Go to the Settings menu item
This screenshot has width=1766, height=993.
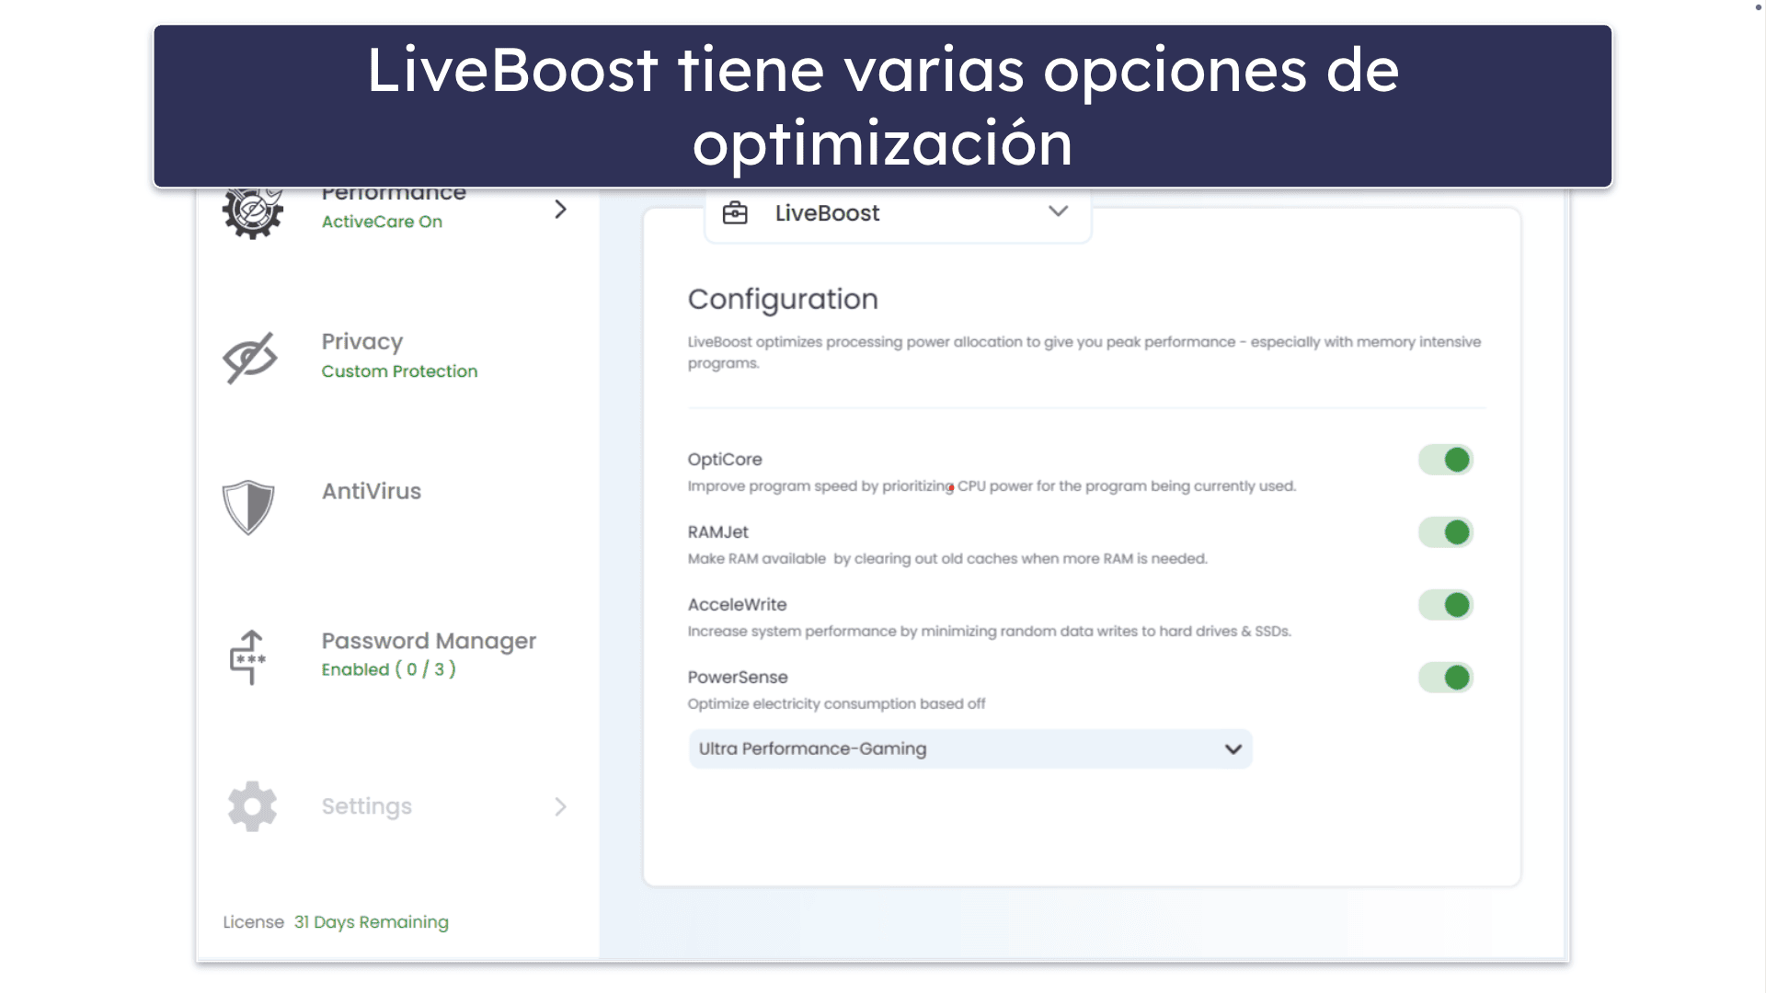pos(367,806)
